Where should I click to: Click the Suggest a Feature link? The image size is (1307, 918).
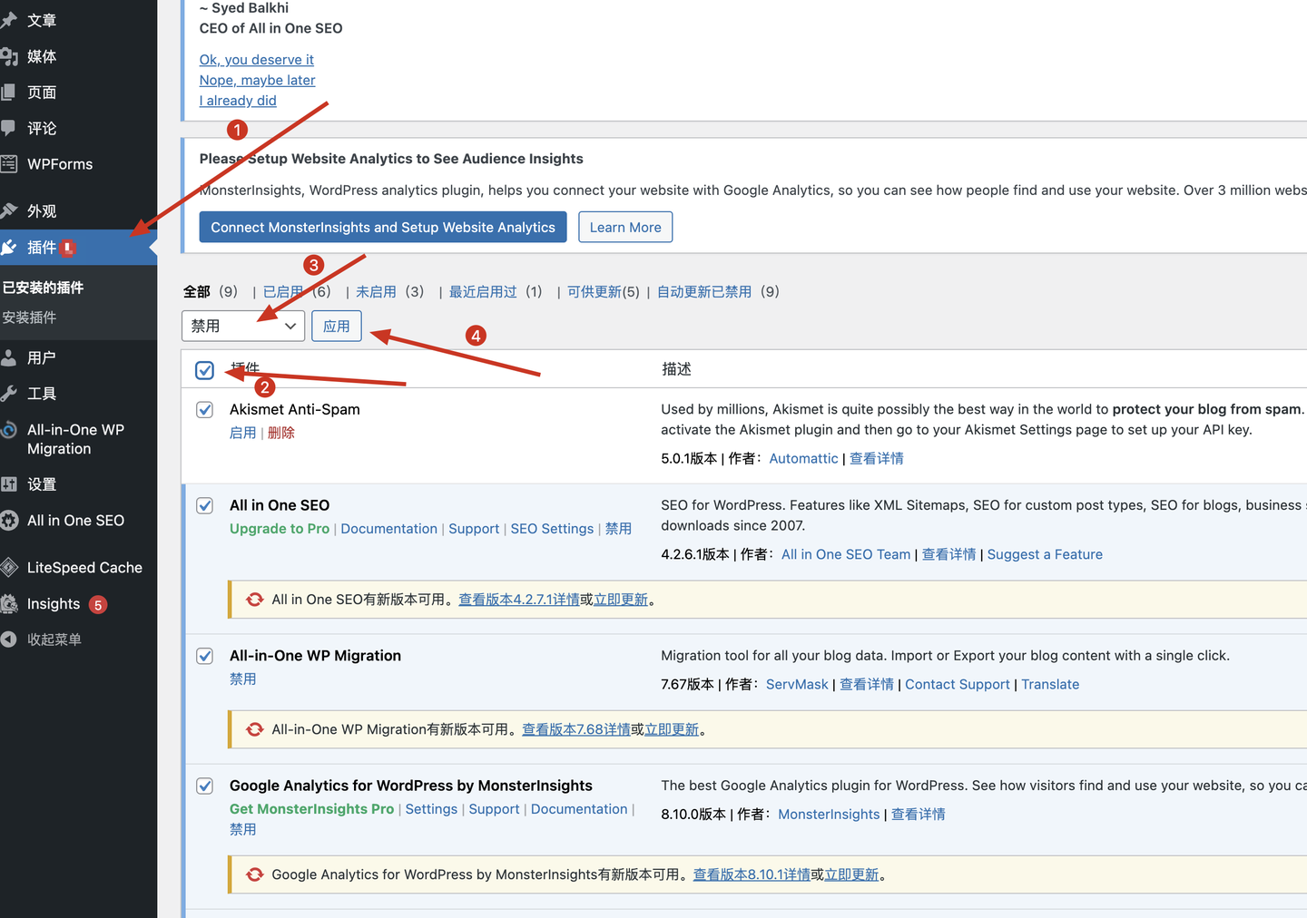click(x=1045, y=555)
